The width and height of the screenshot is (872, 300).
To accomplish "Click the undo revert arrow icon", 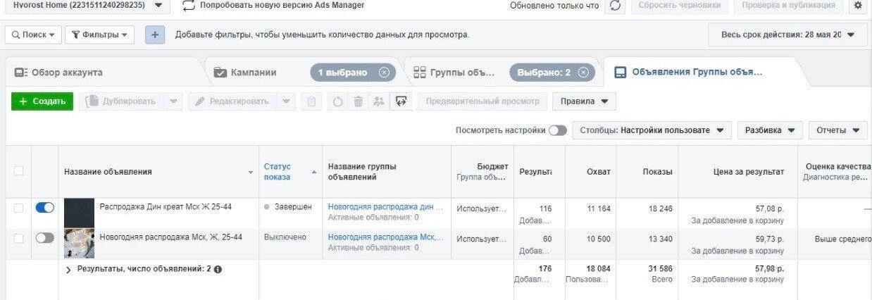I will click(338, 101).
